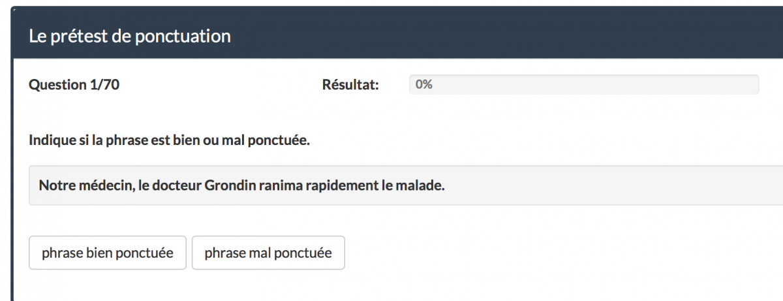Screen dimensions: 783x301
Task: Choose the "phrase mal ponctuée" answer
Action: tap(268, 253)
